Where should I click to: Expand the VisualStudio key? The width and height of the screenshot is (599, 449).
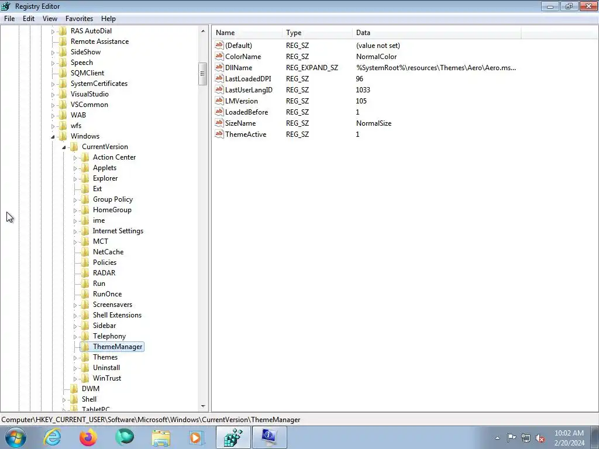(x=53, y=94)
